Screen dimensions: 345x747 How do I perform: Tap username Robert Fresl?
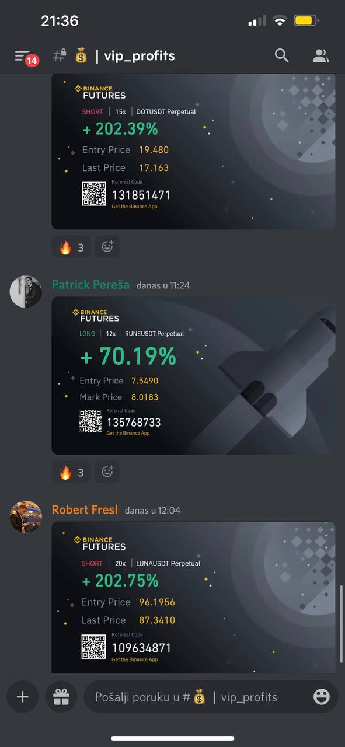(85, 509)
